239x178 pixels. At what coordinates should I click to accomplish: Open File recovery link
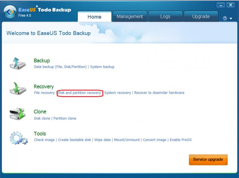click(44, 93)
